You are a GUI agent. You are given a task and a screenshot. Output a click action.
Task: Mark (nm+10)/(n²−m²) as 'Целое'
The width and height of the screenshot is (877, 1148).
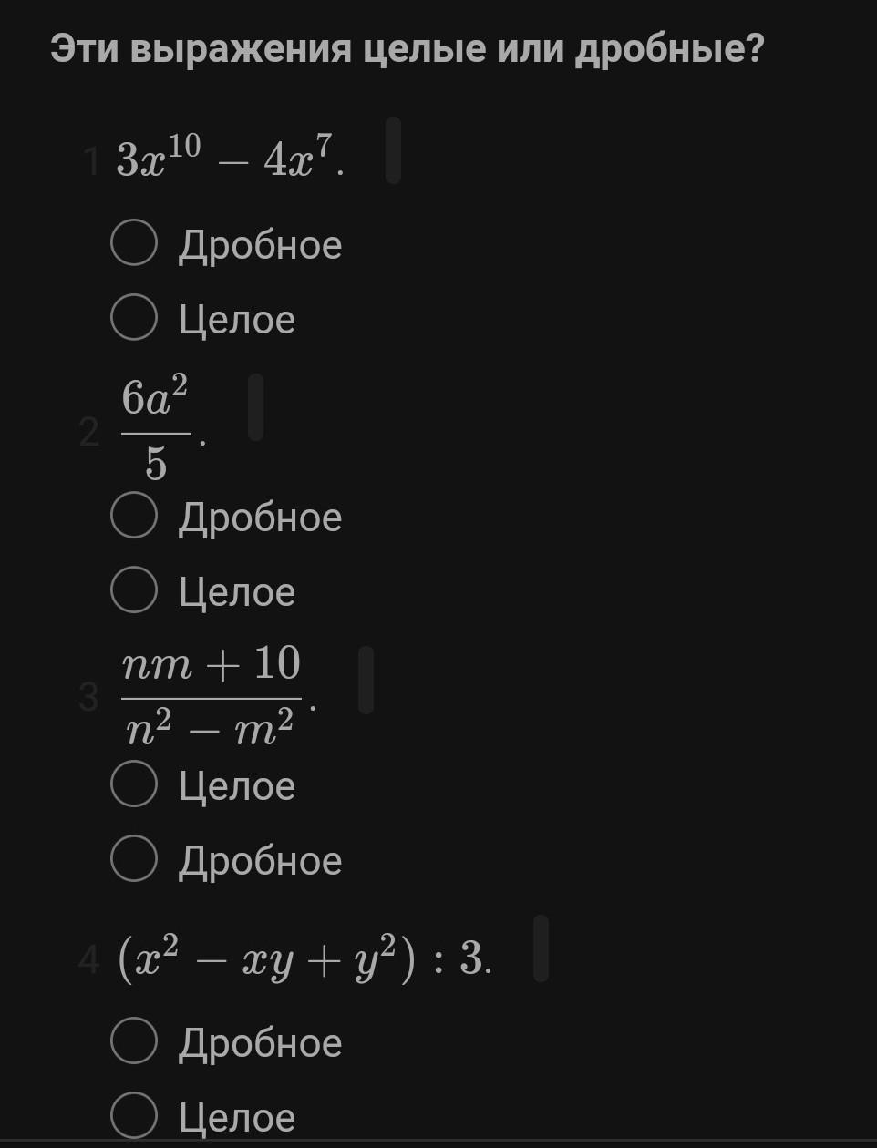(x=134, y=784)
